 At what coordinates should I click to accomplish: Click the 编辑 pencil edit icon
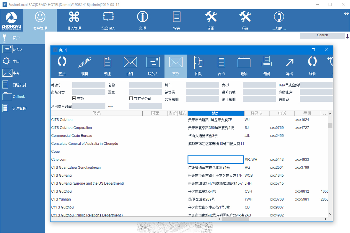click(x=84, y=66)
